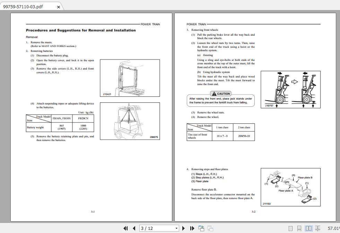Go to the next page
Image resolution: width=340 pixels, height=233 pixels.
[183, 229]
